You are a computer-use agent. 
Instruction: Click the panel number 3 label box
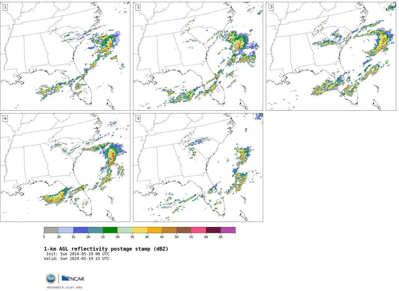pos(271,7)
